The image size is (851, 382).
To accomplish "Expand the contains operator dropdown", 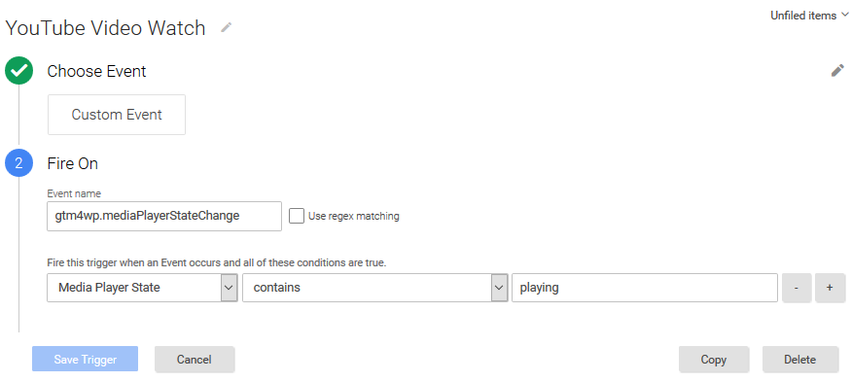I will [x=375, y=288].
